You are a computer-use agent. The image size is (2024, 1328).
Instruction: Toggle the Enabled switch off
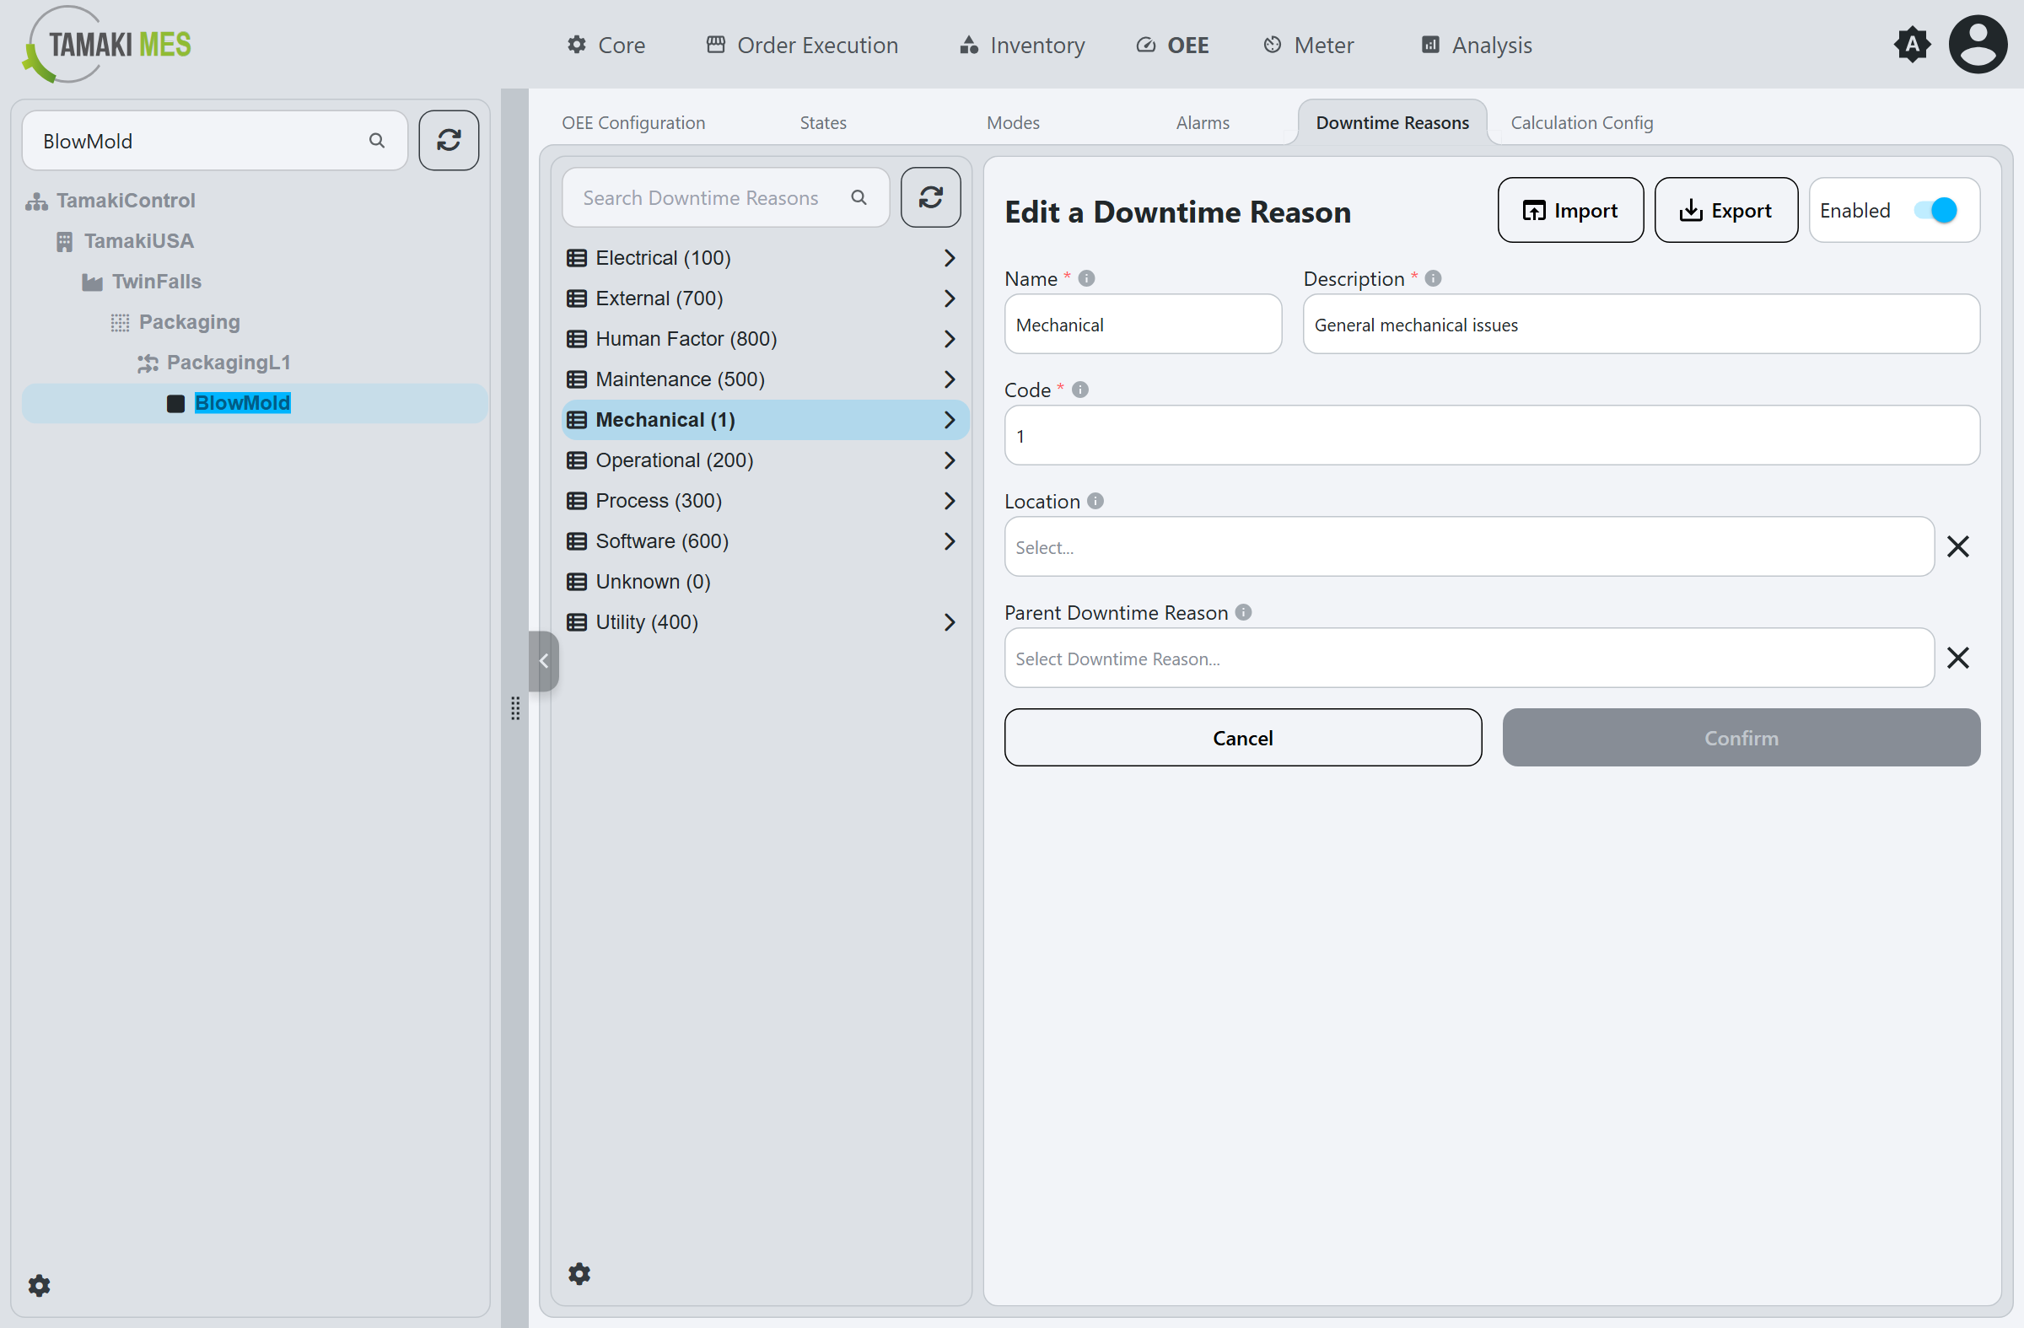click(x=1935, y=210)
